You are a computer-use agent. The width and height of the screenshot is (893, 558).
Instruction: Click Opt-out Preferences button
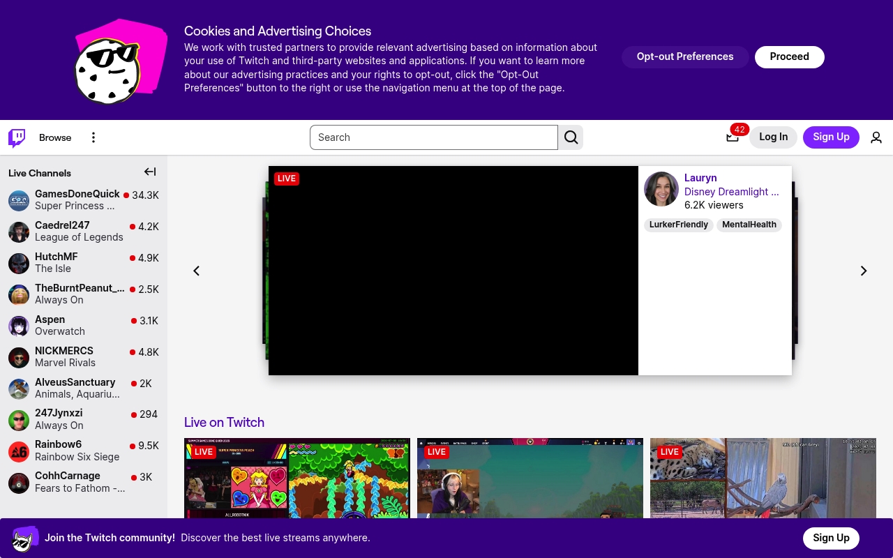click(685, 56)
